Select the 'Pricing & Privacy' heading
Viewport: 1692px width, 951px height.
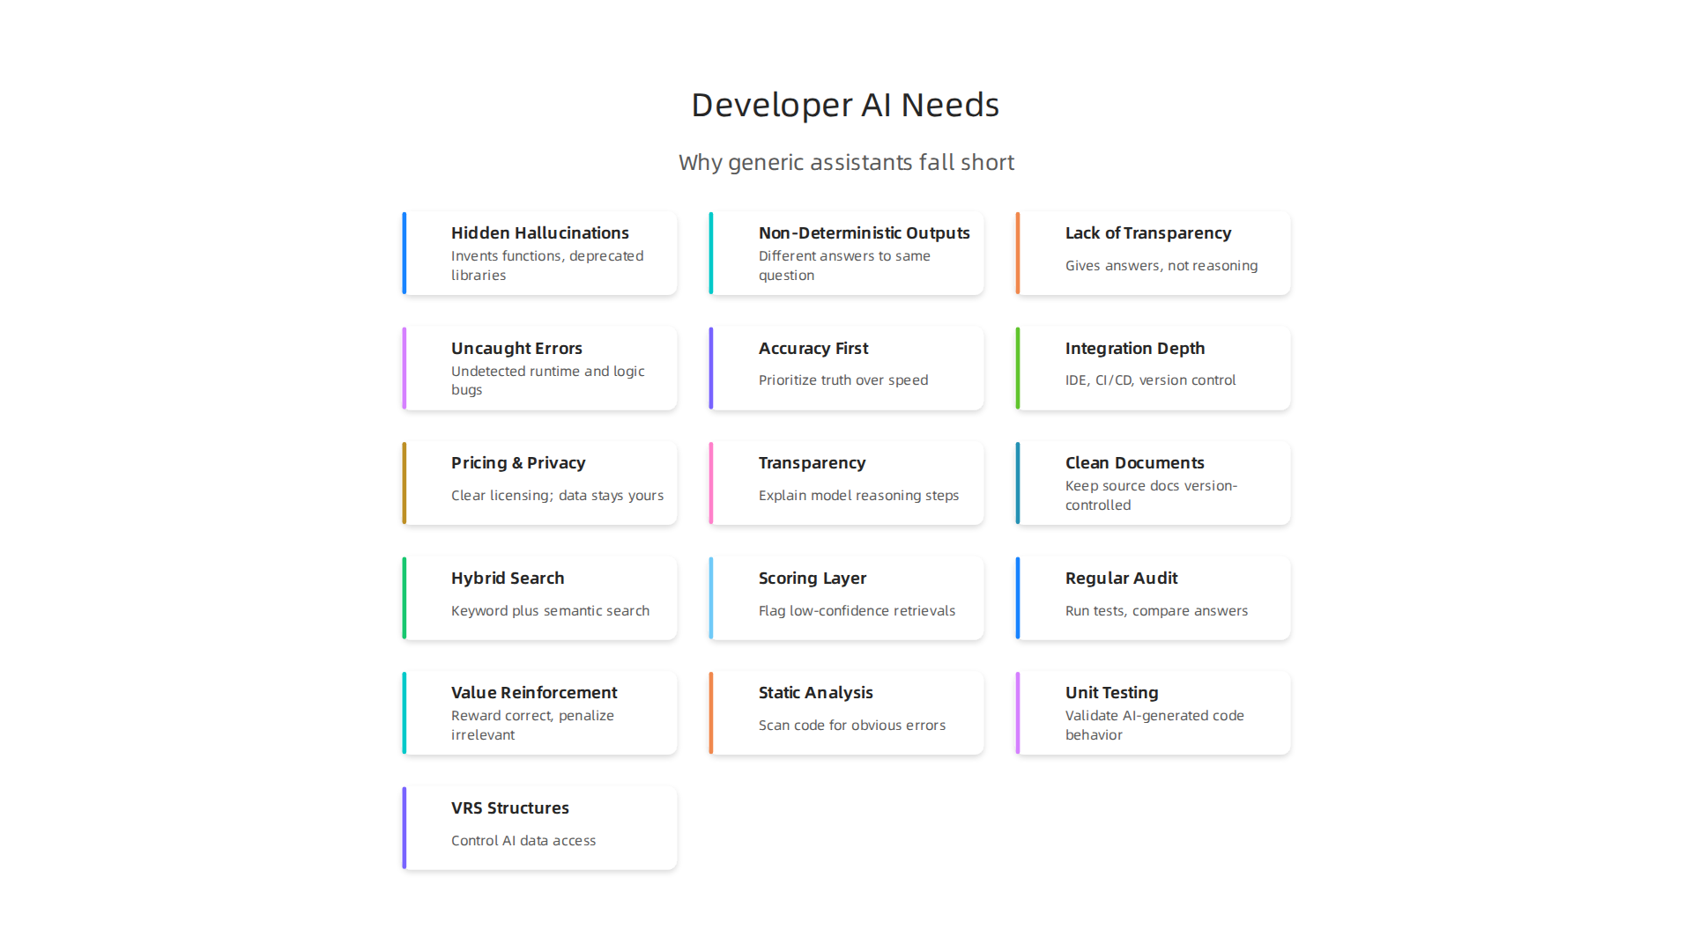point(518,462)
